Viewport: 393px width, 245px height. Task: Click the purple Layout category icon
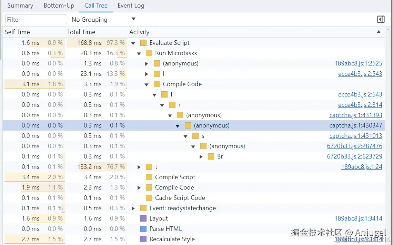(x=143, y=218)
